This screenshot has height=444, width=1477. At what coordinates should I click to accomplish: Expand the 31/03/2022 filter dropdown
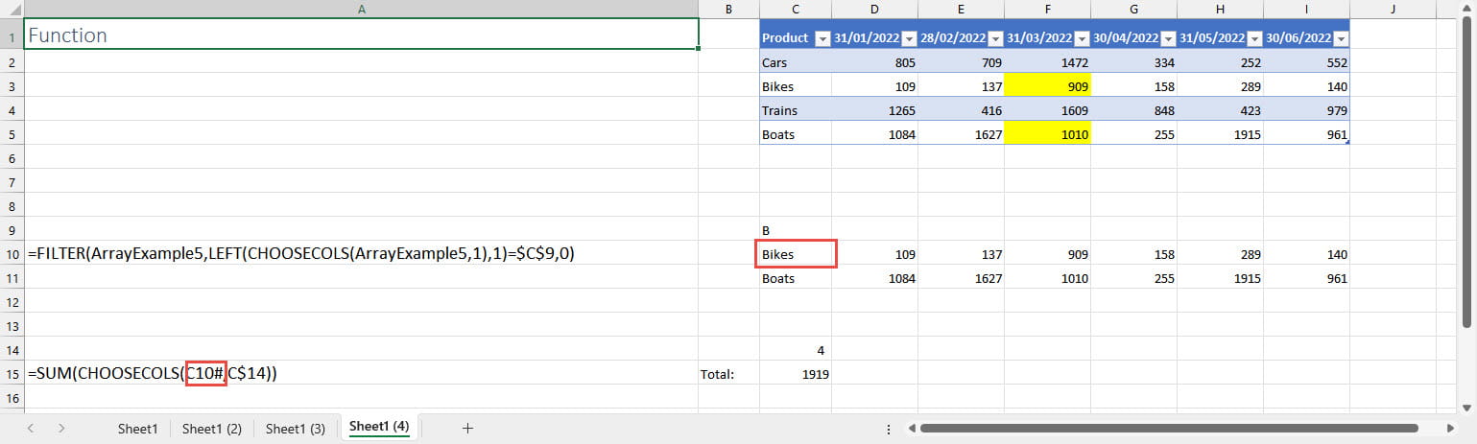1081,38
